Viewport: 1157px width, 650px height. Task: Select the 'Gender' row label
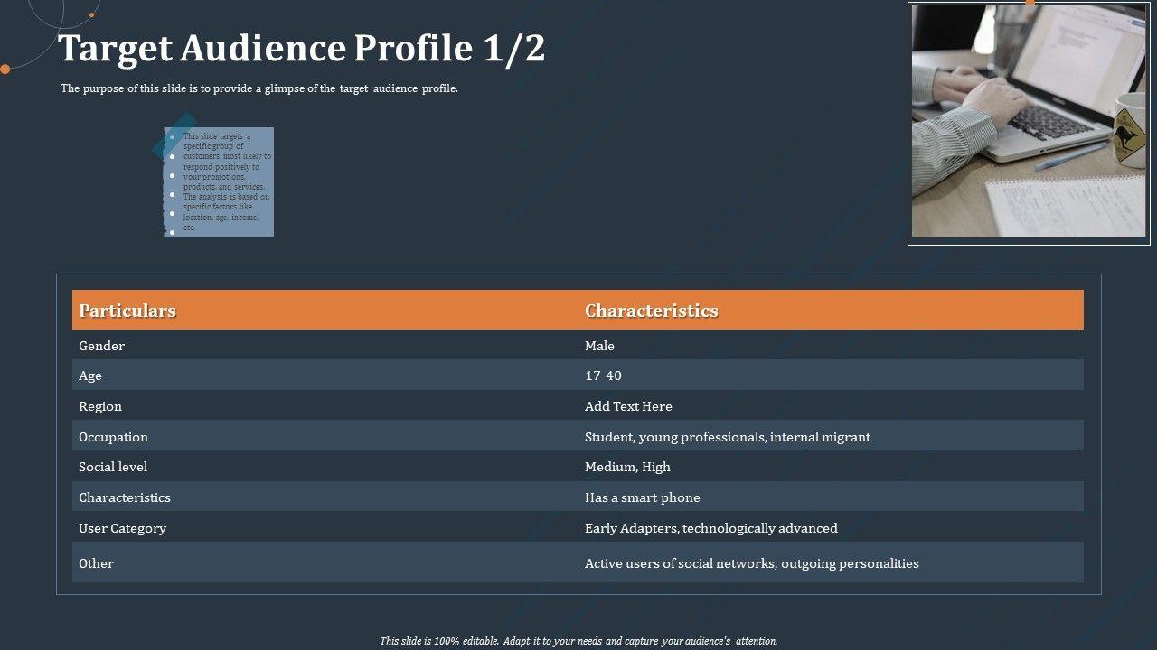coord(102,346)
